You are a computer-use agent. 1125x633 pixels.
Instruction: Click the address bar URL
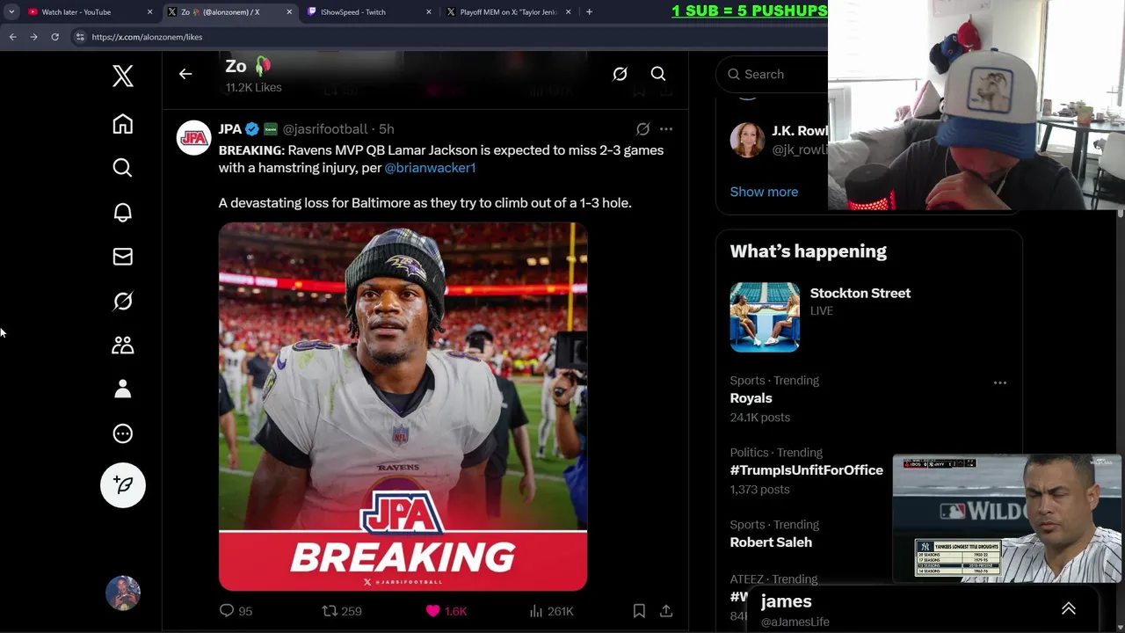point(147,37)
